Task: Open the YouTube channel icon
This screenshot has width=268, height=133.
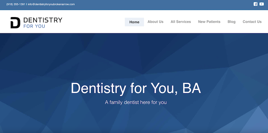Action: tap(262, 4)
